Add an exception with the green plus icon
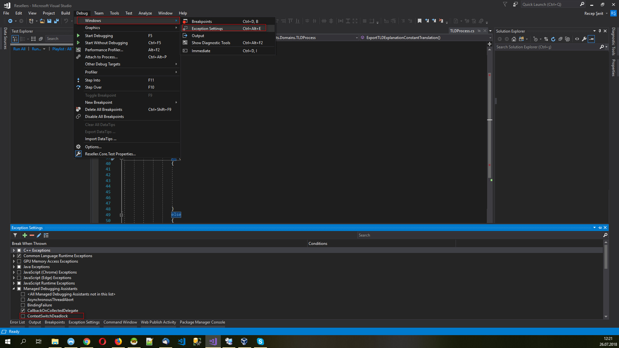 tap(25, 236)
